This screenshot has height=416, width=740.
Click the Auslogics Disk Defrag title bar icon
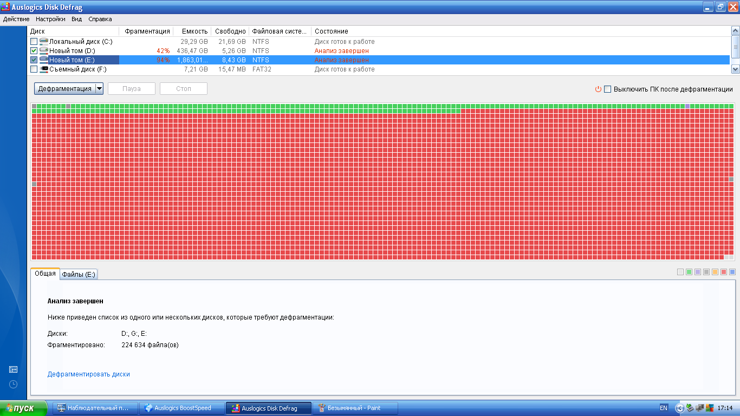click(x=6, y=7)
